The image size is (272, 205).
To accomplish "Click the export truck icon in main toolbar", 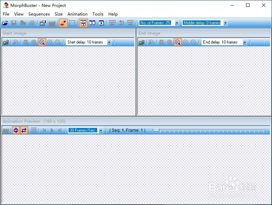I will 23,23.
